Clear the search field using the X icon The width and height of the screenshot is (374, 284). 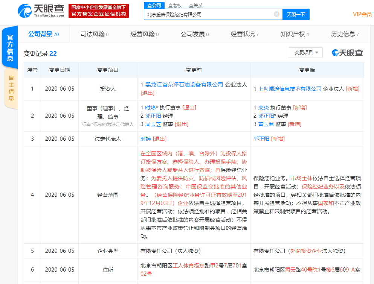tap(277, 14)
